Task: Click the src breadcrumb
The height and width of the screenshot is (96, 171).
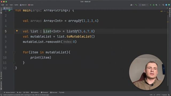Action: click(7, 5)
